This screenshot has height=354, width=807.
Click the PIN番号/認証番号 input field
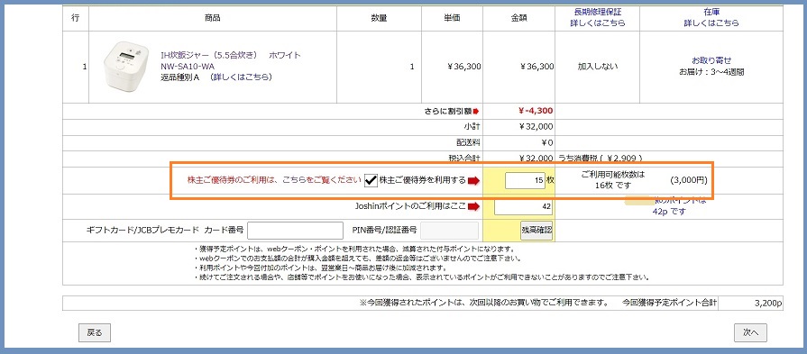[449, 231]
